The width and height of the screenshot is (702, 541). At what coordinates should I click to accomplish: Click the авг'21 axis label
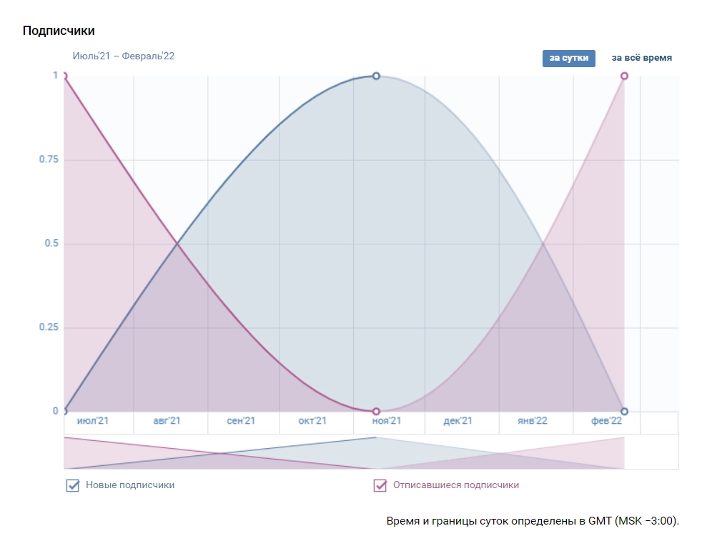point(167,421)
